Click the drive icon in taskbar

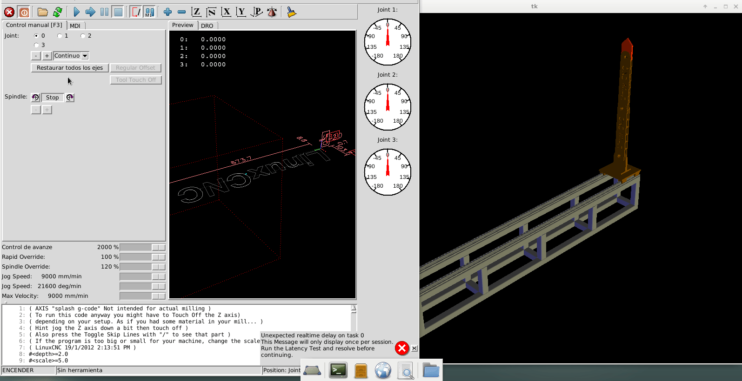click(312, 370)
